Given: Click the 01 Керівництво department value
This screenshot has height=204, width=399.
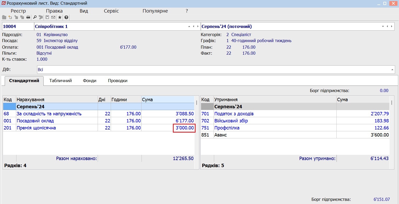Looking at the screenshot, I should [x=52, y=35].
